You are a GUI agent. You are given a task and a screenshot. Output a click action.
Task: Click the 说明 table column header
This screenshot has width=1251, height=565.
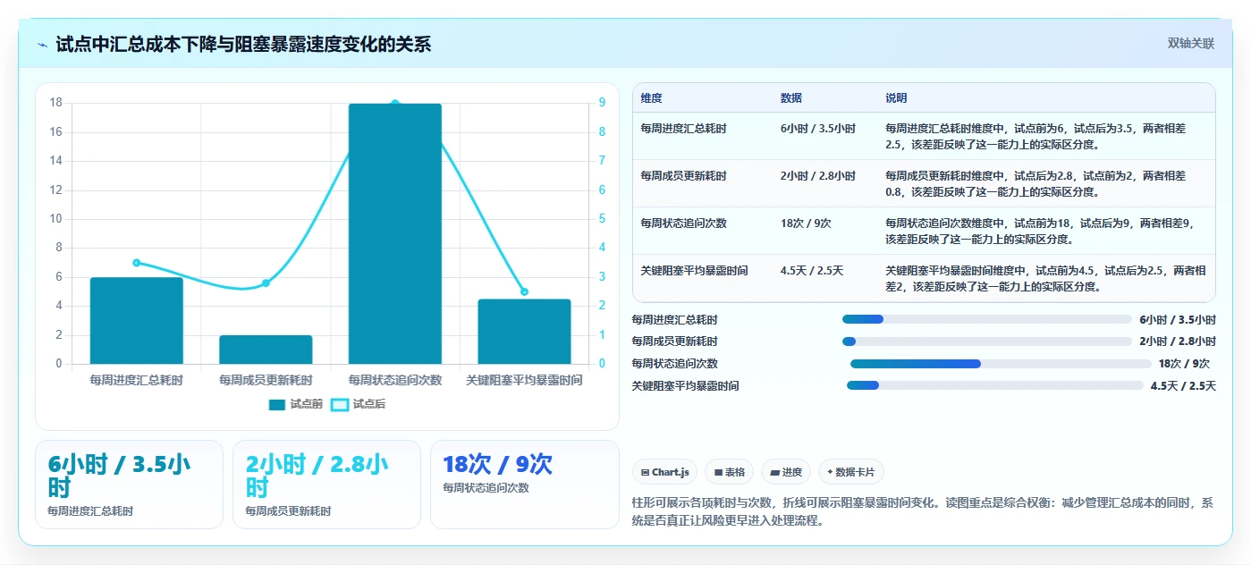click(x=896, y=97)
